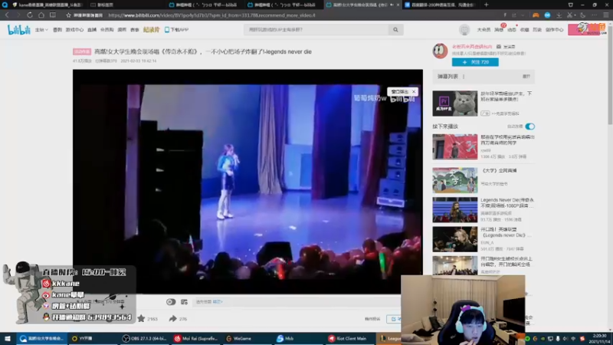Open the gray cat ad thumbnail
This screenshot has height=345, width=613.
pyautogui.click(x=454, y=103)
